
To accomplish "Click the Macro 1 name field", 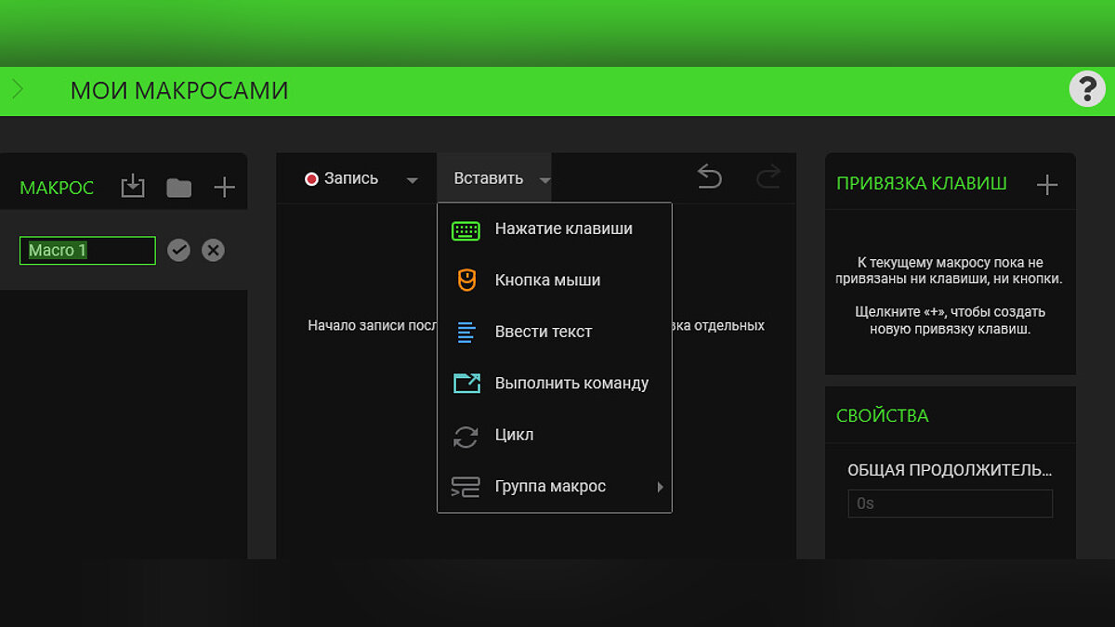I will click(x=87, y=250).
